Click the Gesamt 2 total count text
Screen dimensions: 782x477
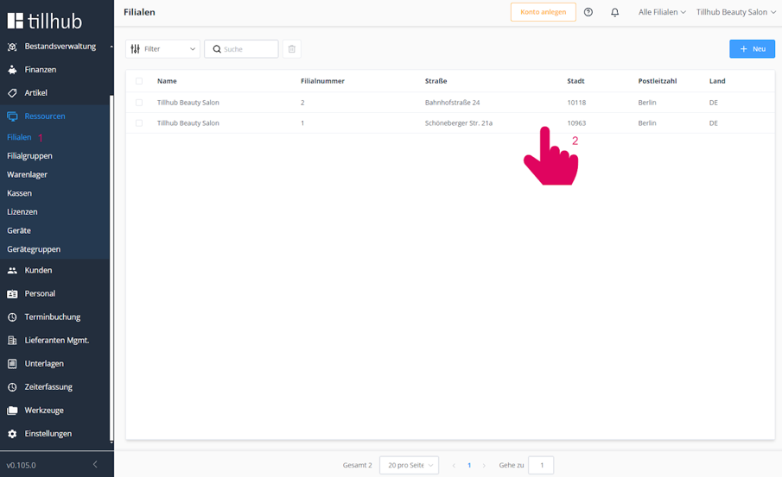click(357, 465)
